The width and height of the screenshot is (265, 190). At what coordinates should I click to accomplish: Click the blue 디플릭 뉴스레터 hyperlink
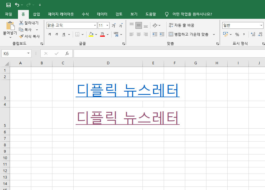point(127,90)
